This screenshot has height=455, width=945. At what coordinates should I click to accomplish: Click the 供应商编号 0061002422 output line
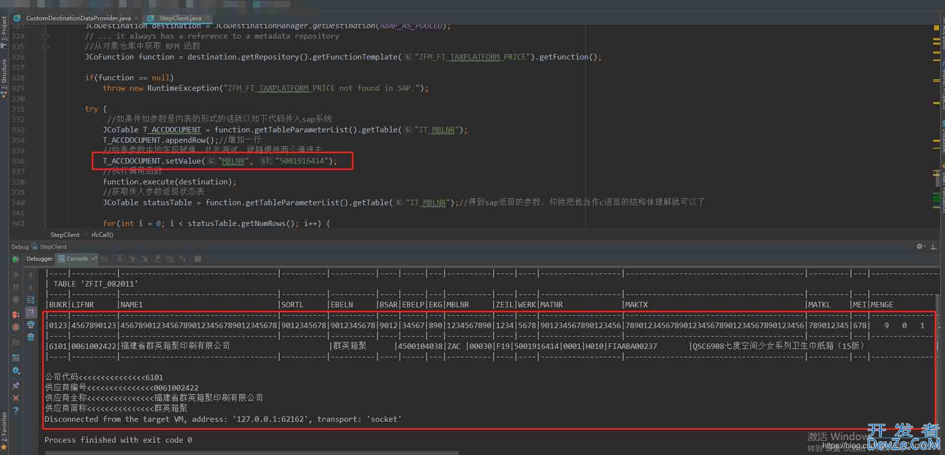[122, 388]
